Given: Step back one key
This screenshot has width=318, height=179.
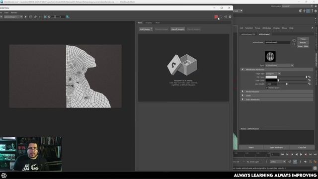Looking at the screenshot, I should click(x=287, y=155).
